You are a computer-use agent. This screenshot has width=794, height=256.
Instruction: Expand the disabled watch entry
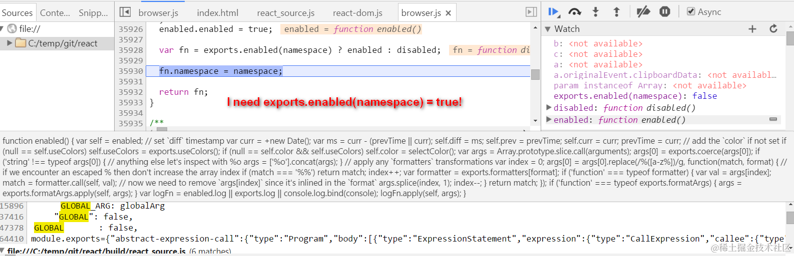(x=549, y=107)
